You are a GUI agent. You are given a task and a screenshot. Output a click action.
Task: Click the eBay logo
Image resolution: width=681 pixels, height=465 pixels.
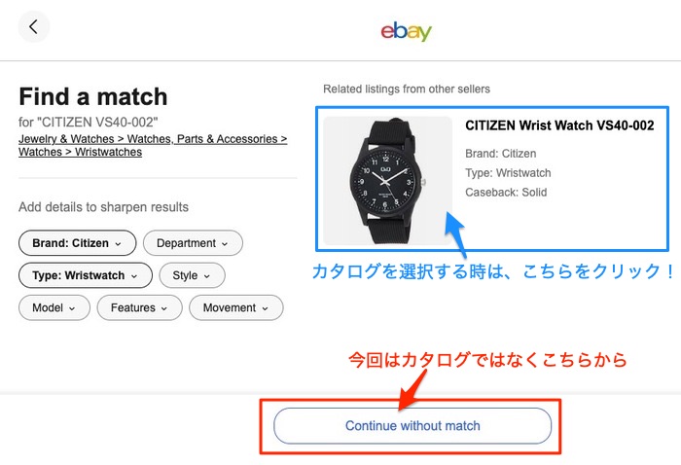406,30
